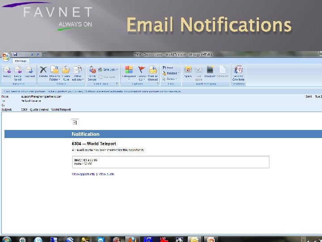The image size is (322, 242).
Task: Click Create Rule
Action: click(x=66, y=73)
